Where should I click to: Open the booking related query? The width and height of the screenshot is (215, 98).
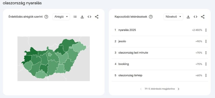tap(160, 64)
